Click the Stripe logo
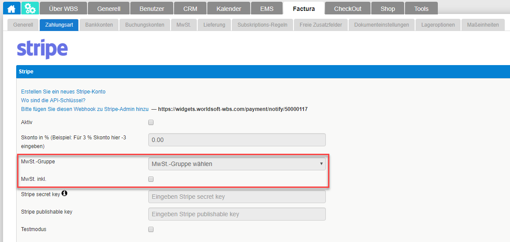Image resolution: width=510 pixels, height=242 pixels. [x=42, y=48]
